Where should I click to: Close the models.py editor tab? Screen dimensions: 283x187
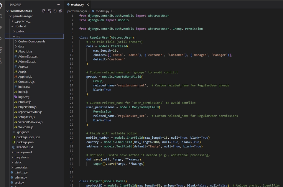(88, 5)
